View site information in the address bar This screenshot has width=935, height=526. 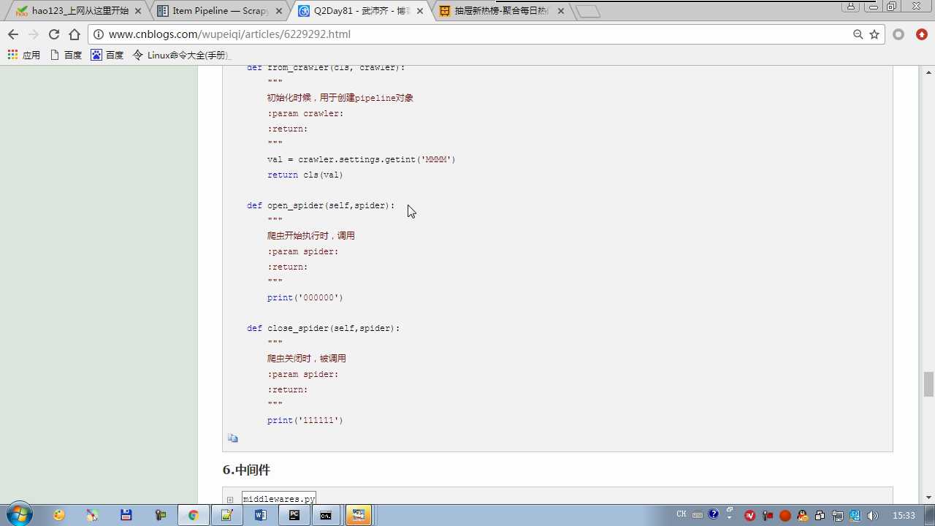[99, 34]
